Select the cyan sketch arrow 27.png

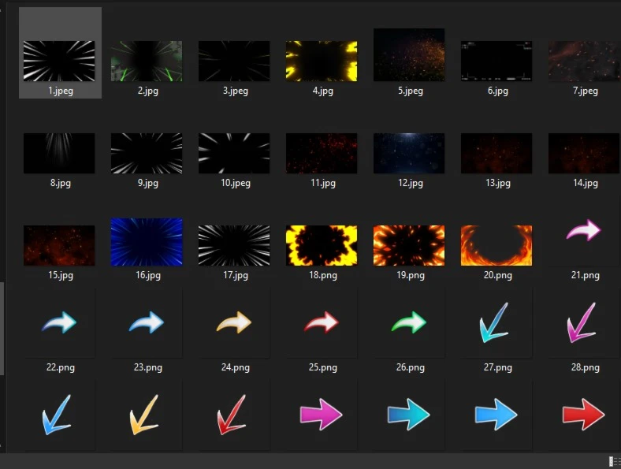coord(493,323)
